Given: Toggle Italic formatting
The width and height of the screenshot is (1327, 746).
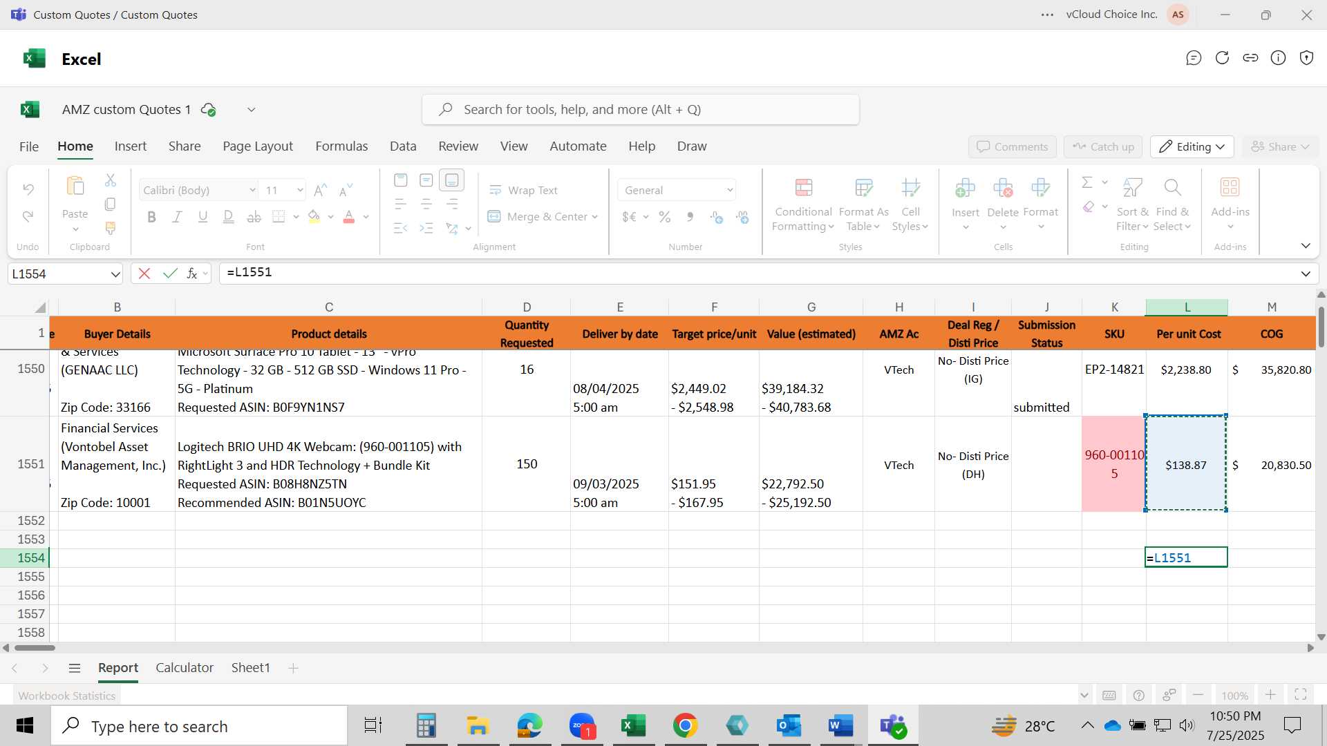Looking at the screenshot, I should [x=177, y=217].
